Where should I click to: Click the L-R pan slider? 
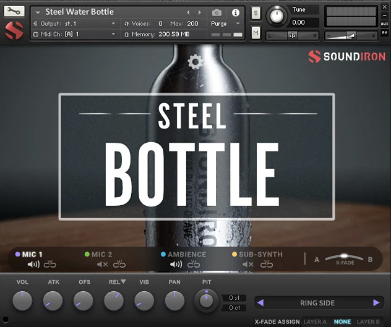tap(292, 36)
